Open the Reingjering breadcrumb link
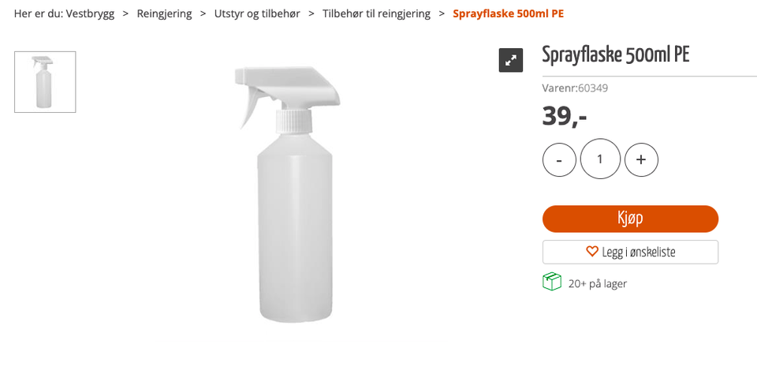 164,14
